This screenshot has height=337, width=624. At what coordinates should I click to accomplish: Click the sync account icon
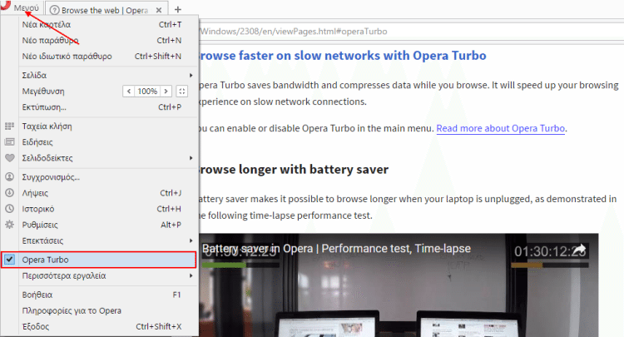tap(9, 176)
